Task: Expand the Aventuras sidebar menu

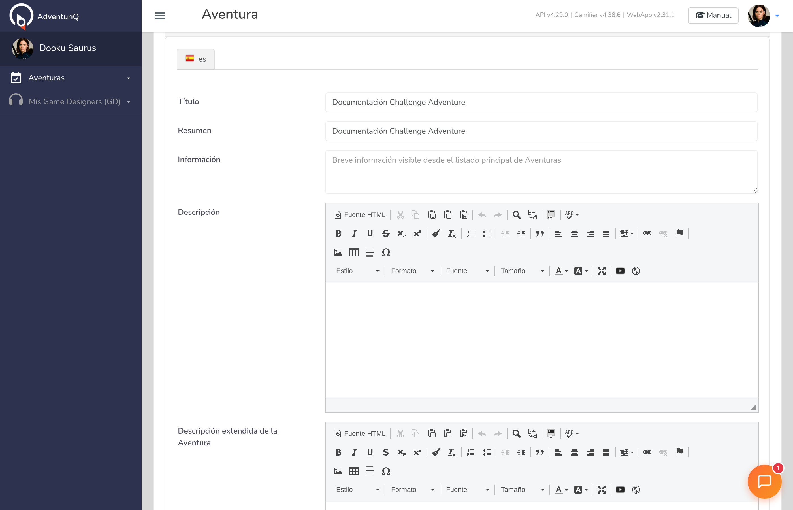Action: coord(71,78)
